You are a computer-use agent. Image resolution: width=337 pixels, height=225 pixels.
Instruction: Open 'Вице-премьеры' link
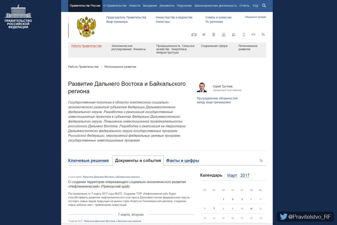tap(117, 22)
